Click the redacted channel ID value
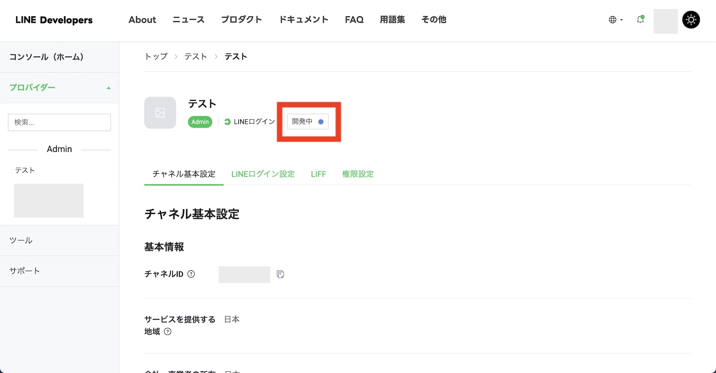The image size is (716, 373). pos(244,275)
